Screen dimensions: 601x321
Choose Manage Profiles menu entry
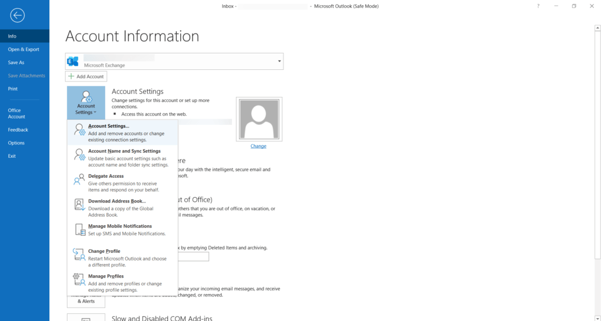pyautogui.click(x=123, y=283)
